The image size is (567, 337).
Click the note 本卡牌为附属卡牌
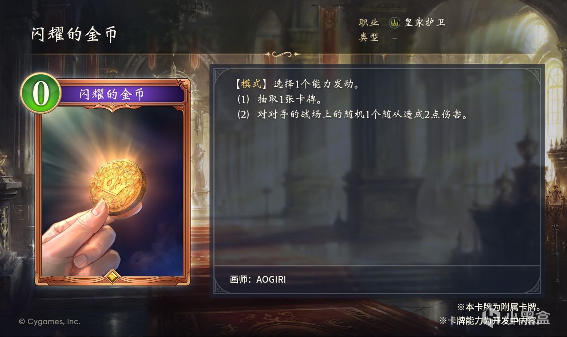[499, 307]
